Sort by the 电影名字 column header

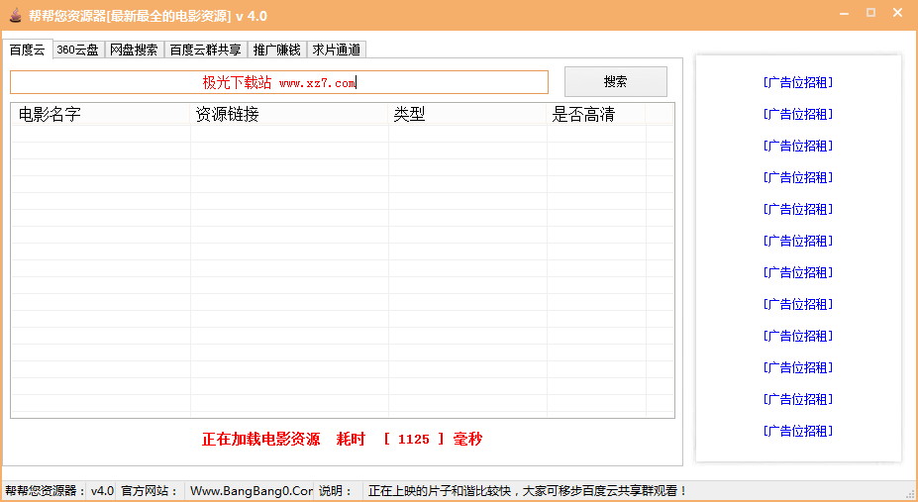point(100,115)
